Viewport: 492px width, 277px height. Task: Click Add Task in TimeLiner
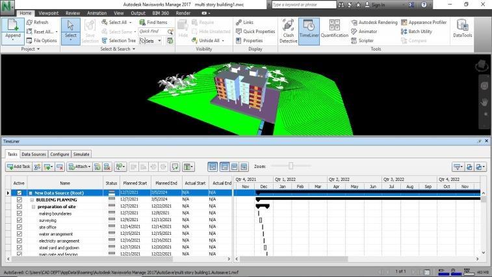point(18,167)
